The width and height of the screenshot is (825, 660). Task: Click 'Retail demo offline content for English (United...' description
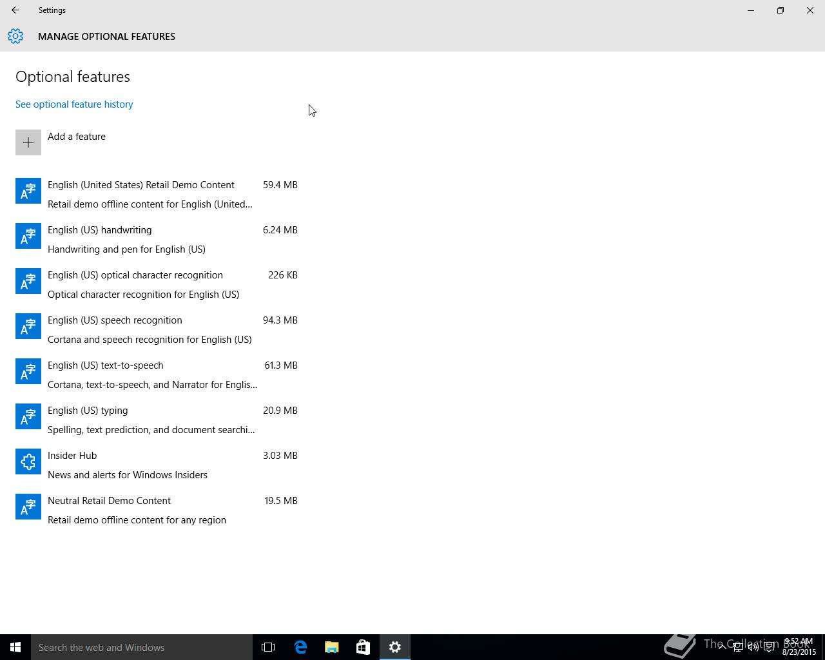tap(150, 204)
